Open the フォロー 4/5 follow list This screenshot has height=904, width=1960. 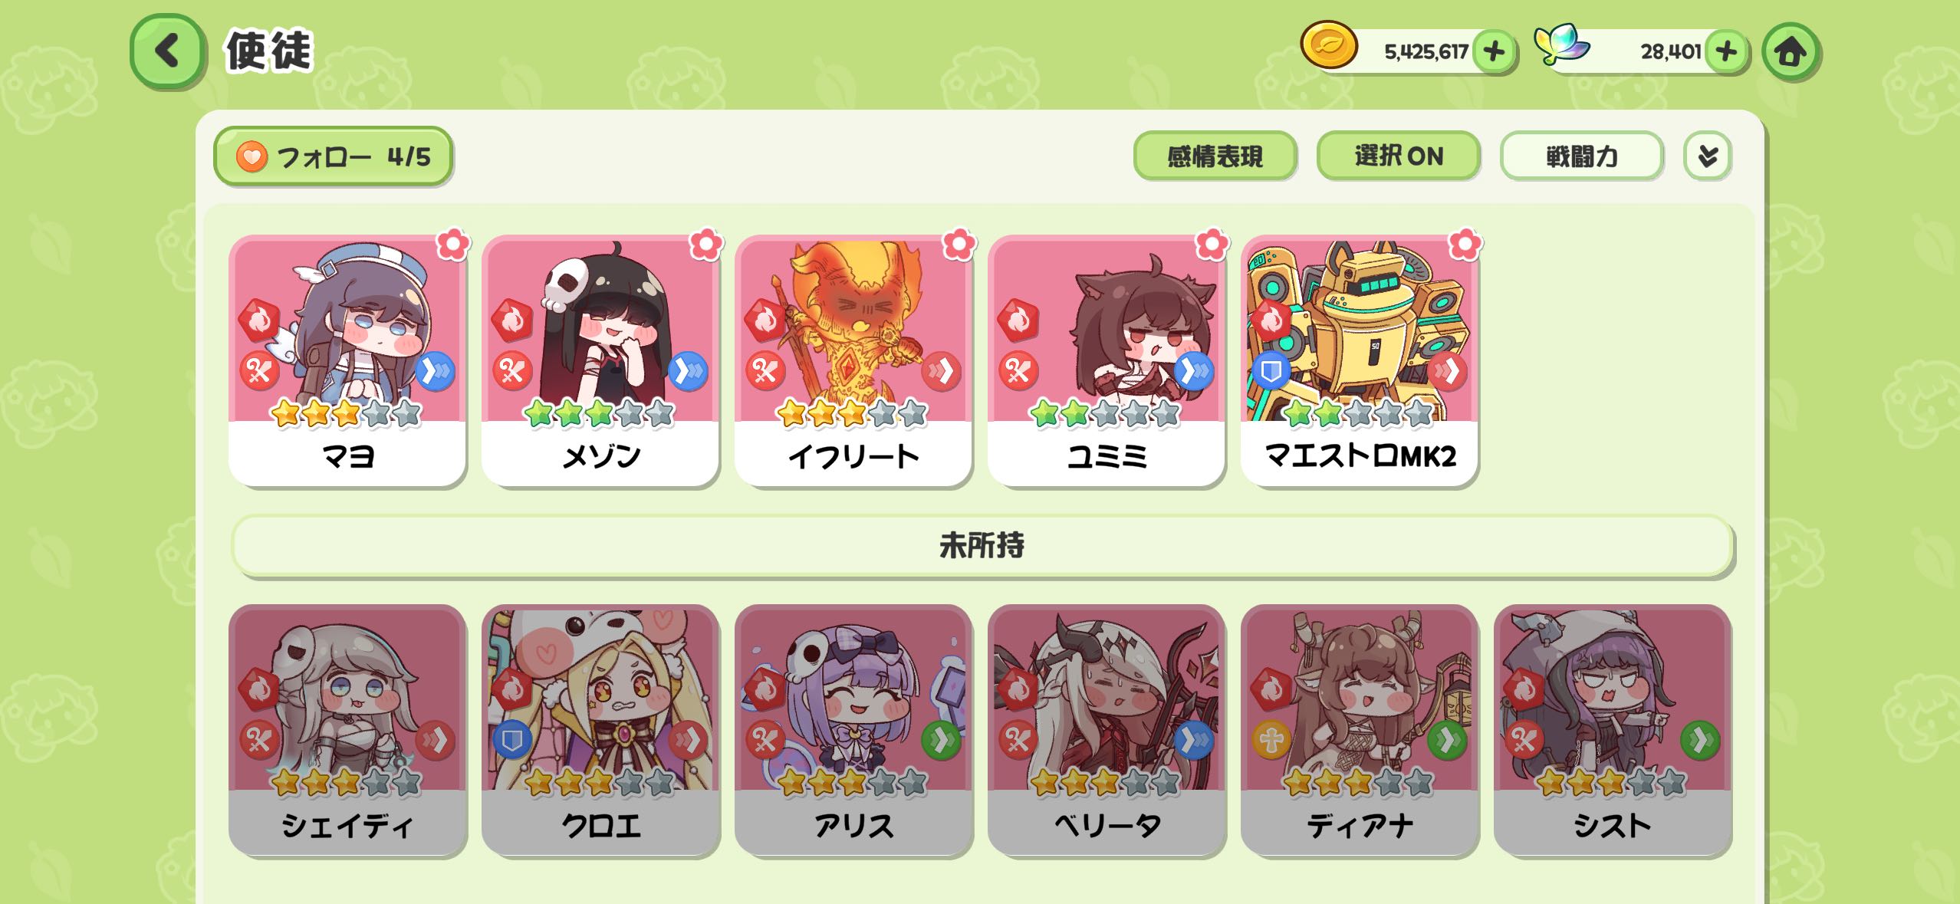(x=333, y=156)
